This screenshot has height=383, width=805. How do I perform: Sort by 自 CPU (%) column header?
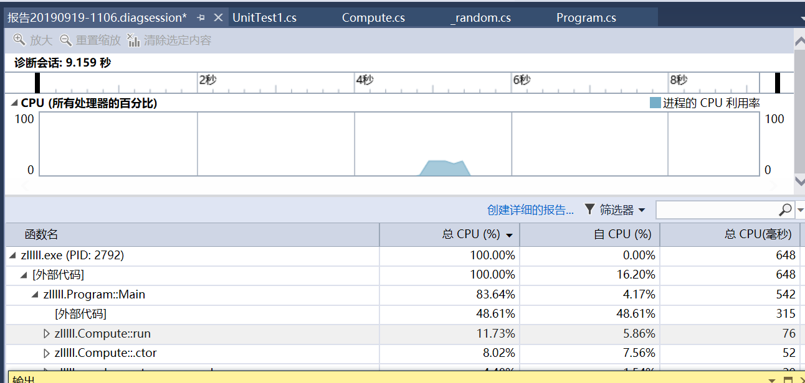589,234
